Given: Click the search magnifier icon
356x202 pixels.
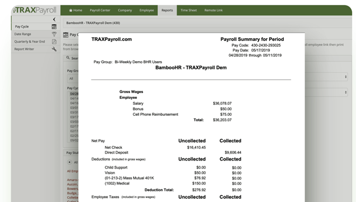Looking at the screenshot, I should [68, 58].
